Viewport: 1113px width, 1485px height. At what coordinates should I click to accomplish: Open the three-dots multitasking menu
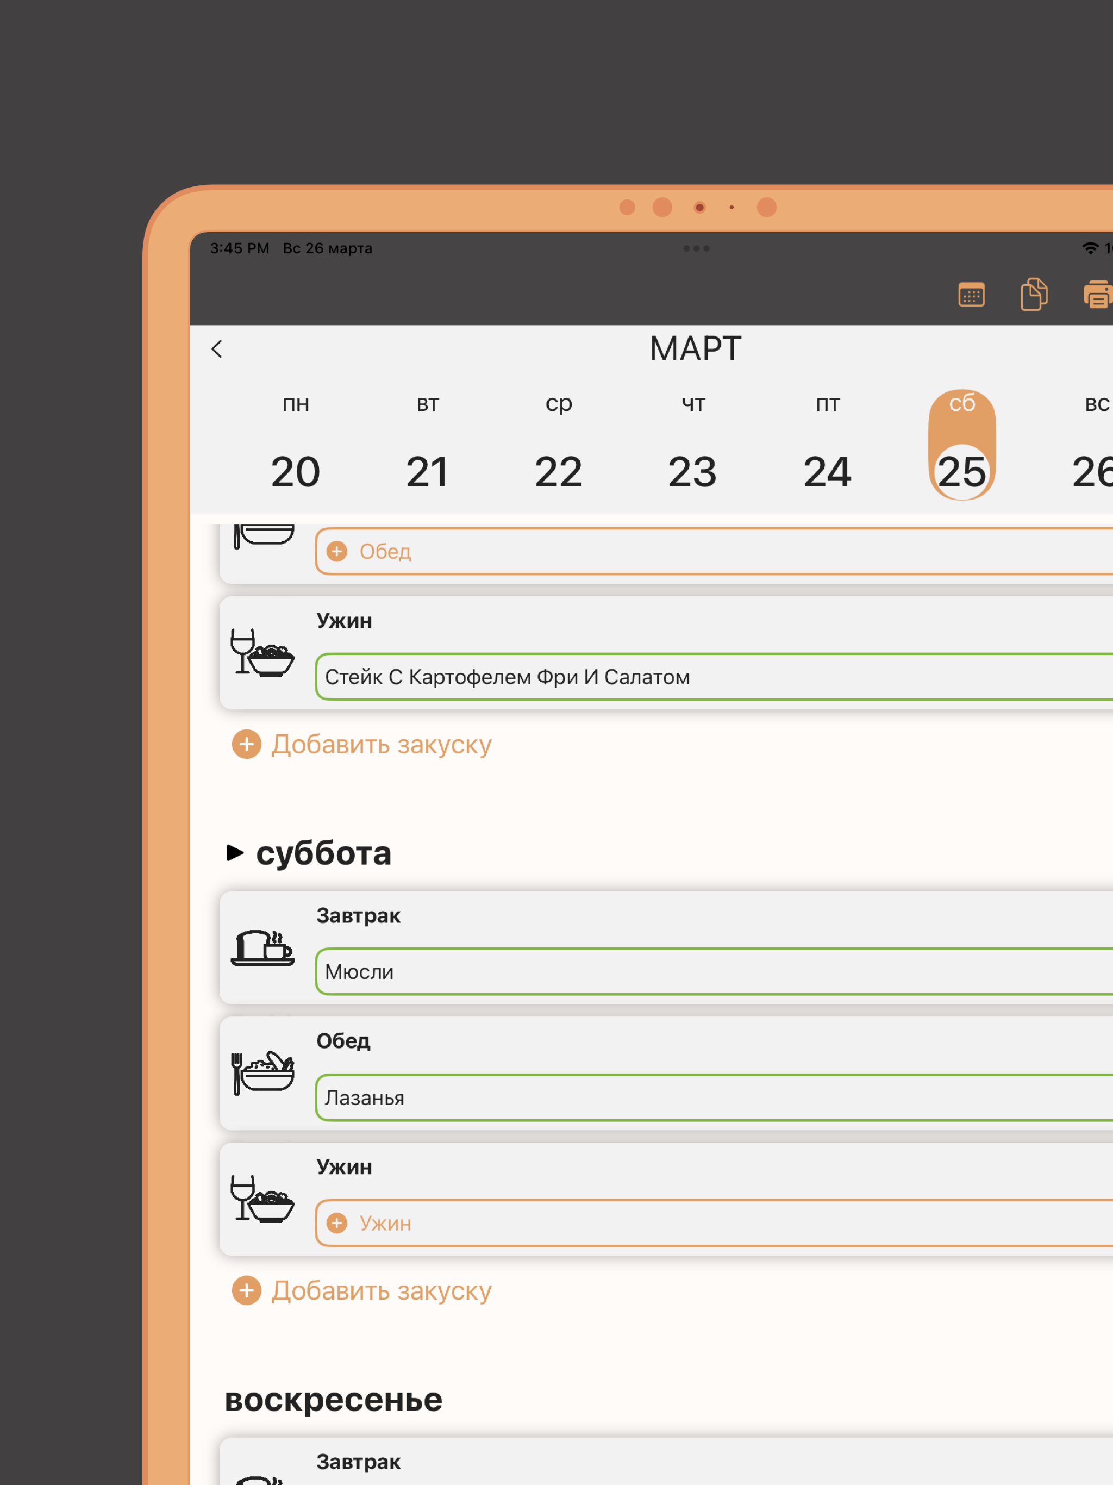696,248
